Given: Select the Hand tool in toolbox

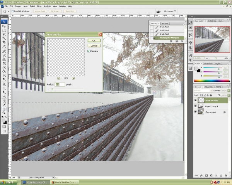Looking at the screenshot, I should 4,109.
